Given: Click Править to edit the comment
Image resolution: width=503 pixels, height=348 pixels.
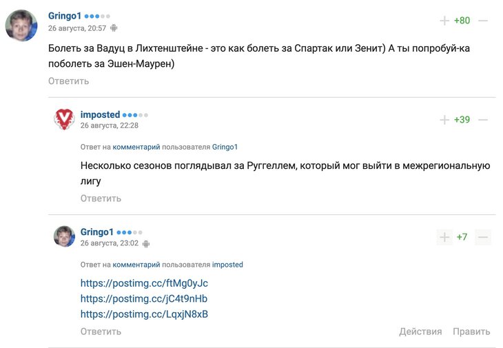Looking at the screenshot, I should [x=471, y=331].
